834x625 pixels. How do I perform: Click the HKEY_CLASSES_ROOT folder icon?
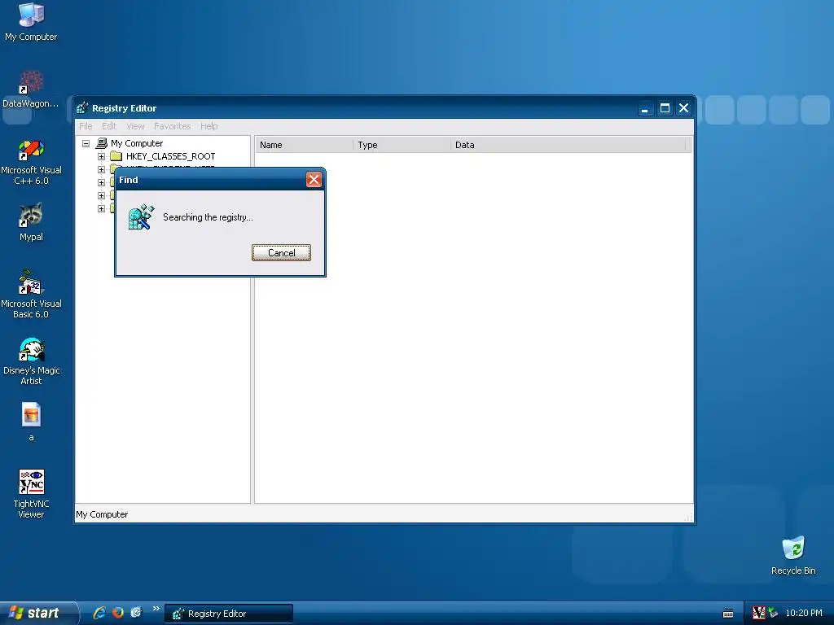116,156
